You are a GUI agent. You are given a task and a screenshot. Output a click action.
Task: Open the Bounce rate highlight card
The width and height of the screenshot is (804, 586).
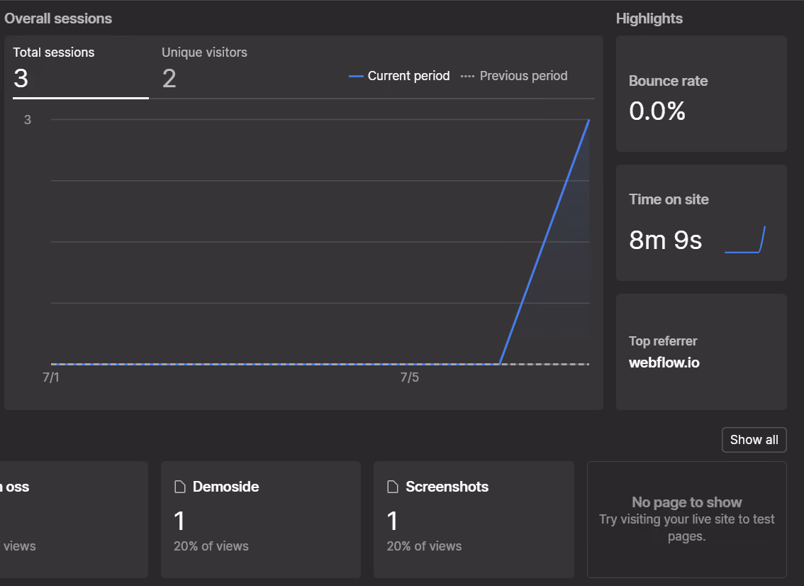pyautogui.click(x=701, y=94)
